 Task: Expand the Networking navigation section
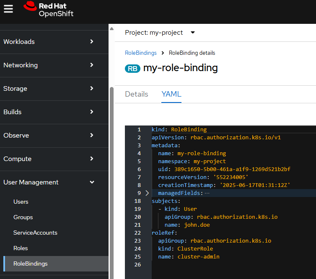point(54,65)
